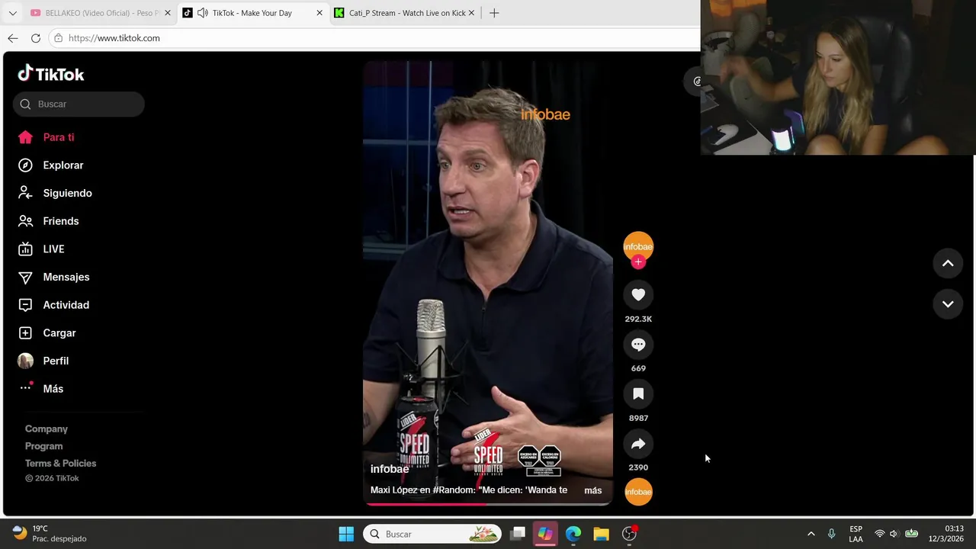Save the video with the bookmark icon
The image size is (976, 549).
[x=638, y=394]
